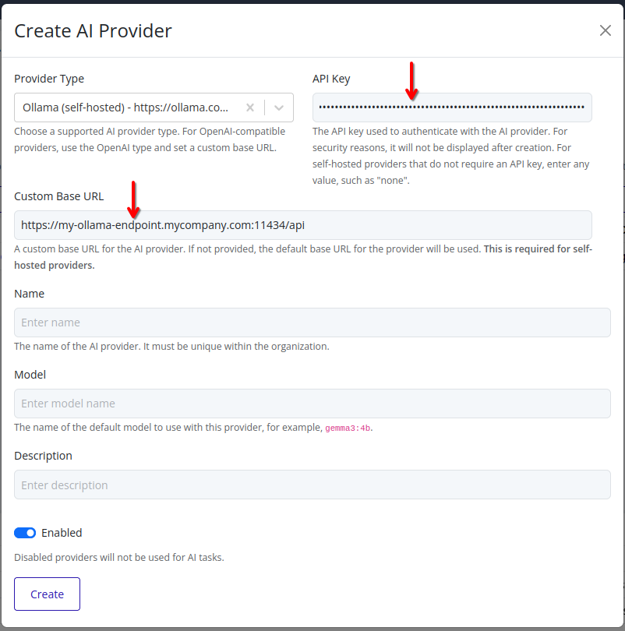Image resolution: width=625 pixels, height=631 pixels.
Task: Click the Enter model name field
Action: pos(312,404)
